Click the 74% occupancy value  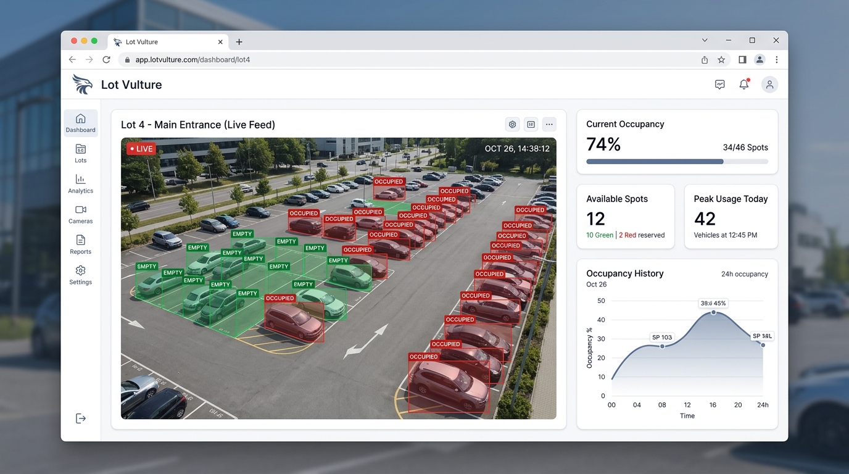click(603, 144)
